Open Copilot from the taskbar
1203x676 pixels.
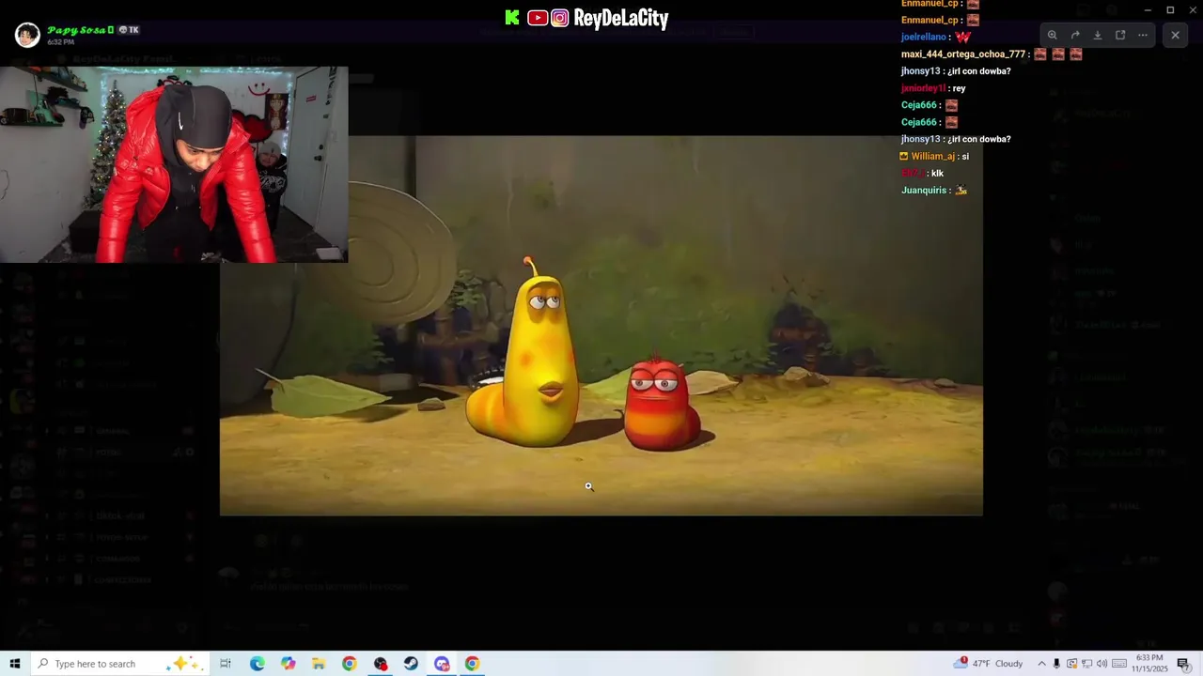[288, 664]
